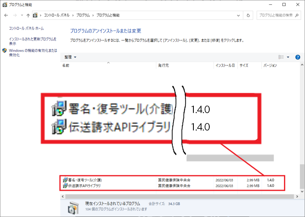
Task: Click プログラムと機能 breadcrumb
Action: [108, 15]
